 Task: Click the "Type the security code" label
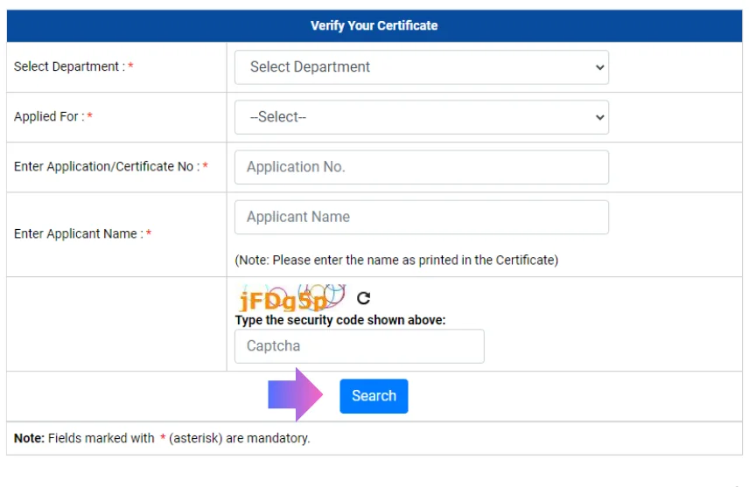tap(340, 320)
